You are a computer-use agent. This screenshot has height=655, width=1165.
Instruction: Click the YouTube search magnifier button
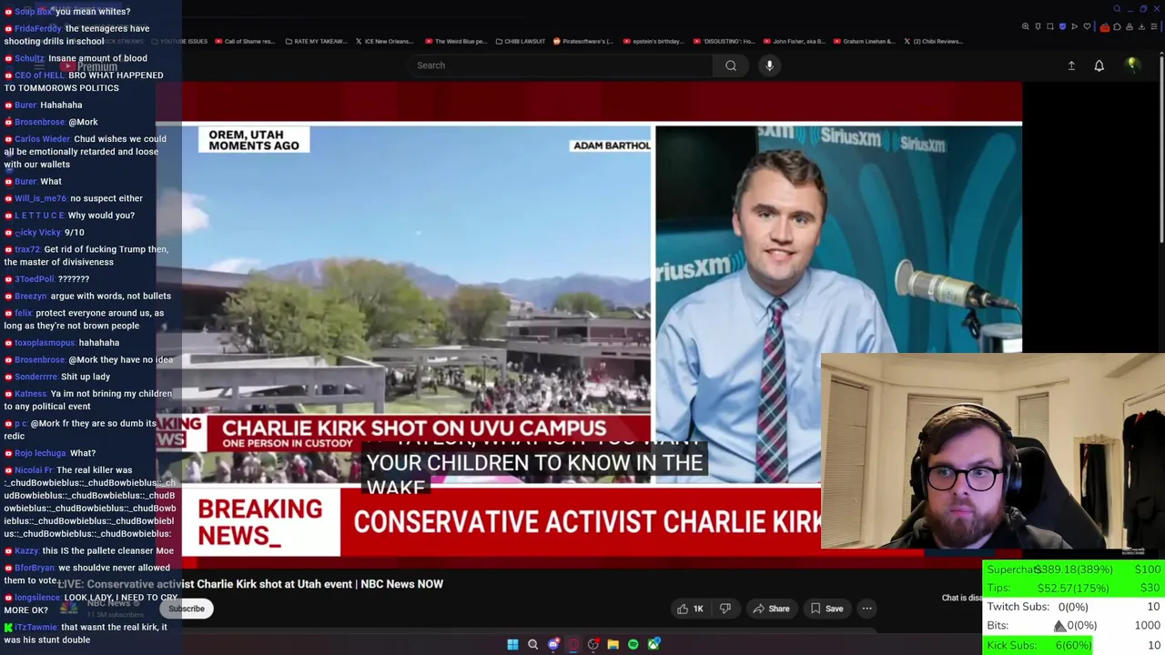[x=731, y=65]
